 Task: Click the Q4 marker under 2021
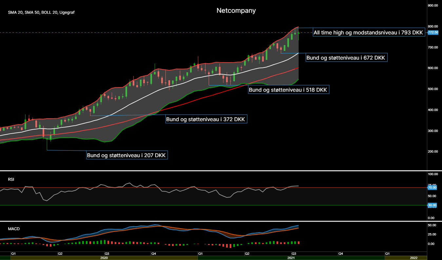(341, 253)
